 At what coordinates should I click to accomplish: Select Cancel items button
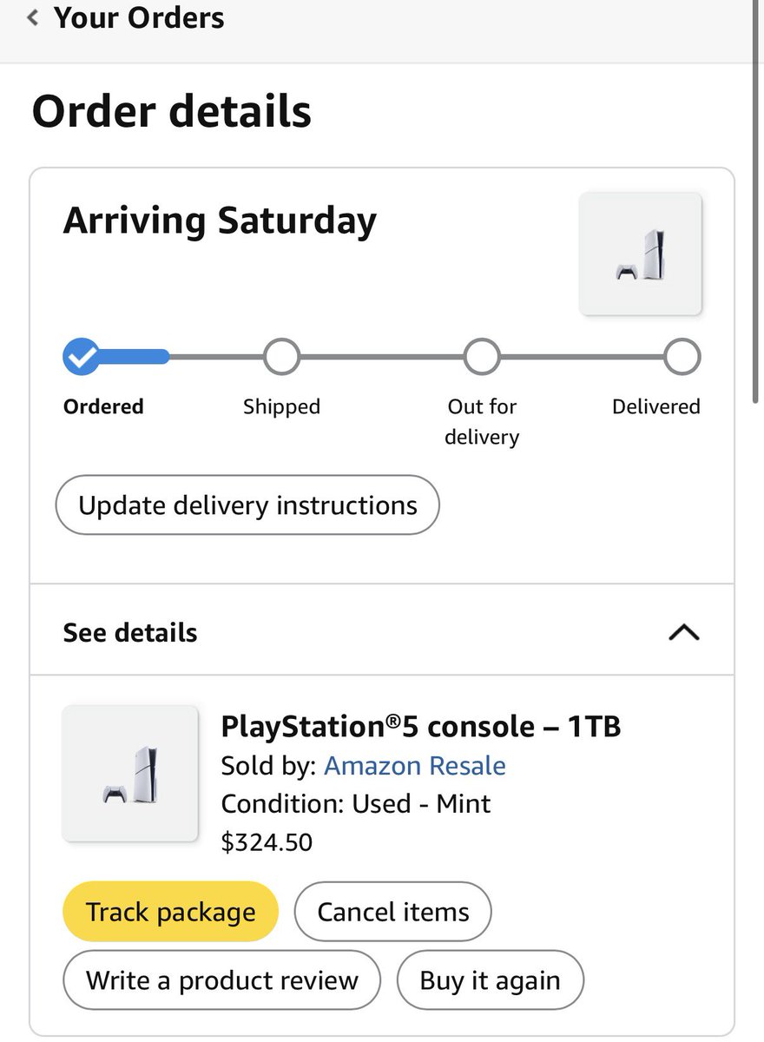pos(393,912)
